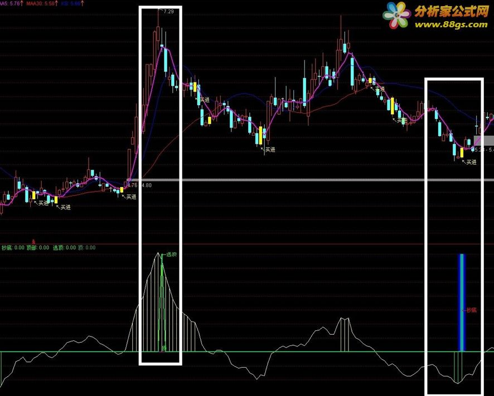Click the 抄底: 0.00 indicator readout
Viewport: 494px width, 396px height.
pos(13,247)
